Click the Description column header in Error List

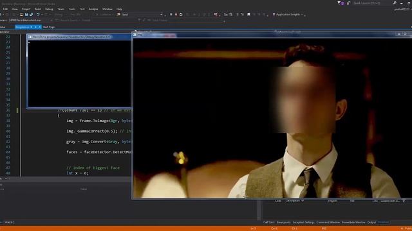tap(293, 201)
